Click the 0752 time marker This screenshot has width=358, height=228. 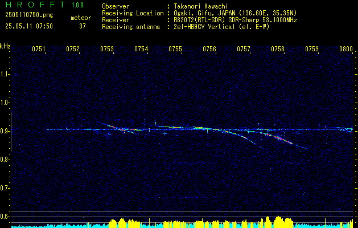coord(73,49)
